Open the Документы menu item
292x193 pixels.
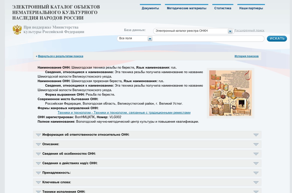[x=150, y=8]
